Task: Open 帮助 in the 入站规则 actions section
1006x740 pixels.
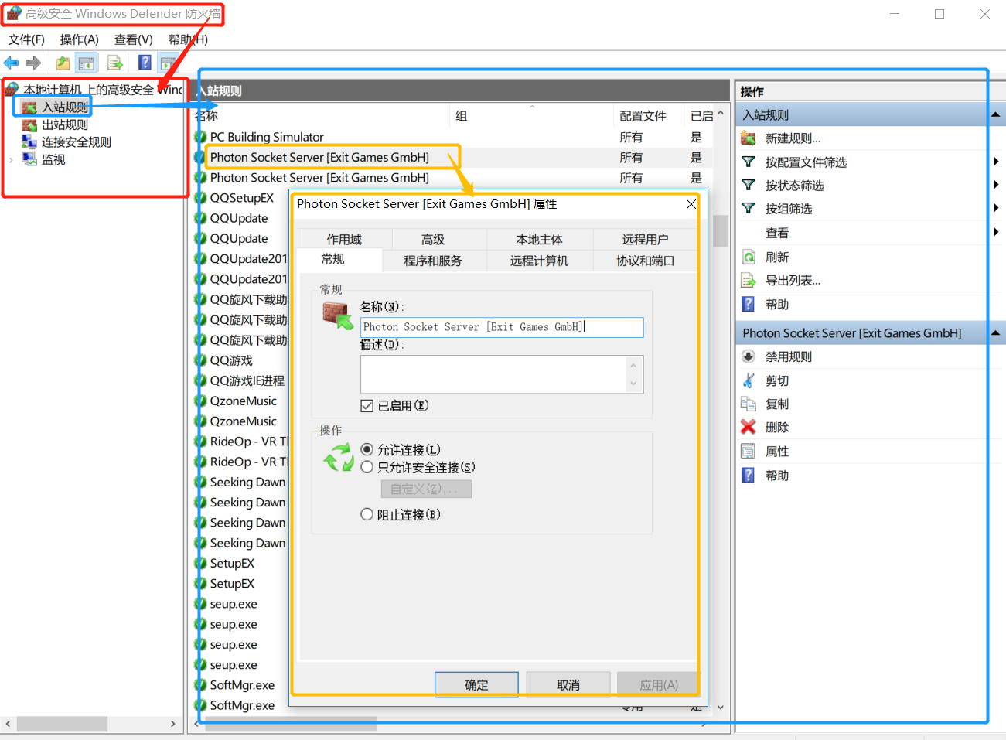Action: (777, 305)
